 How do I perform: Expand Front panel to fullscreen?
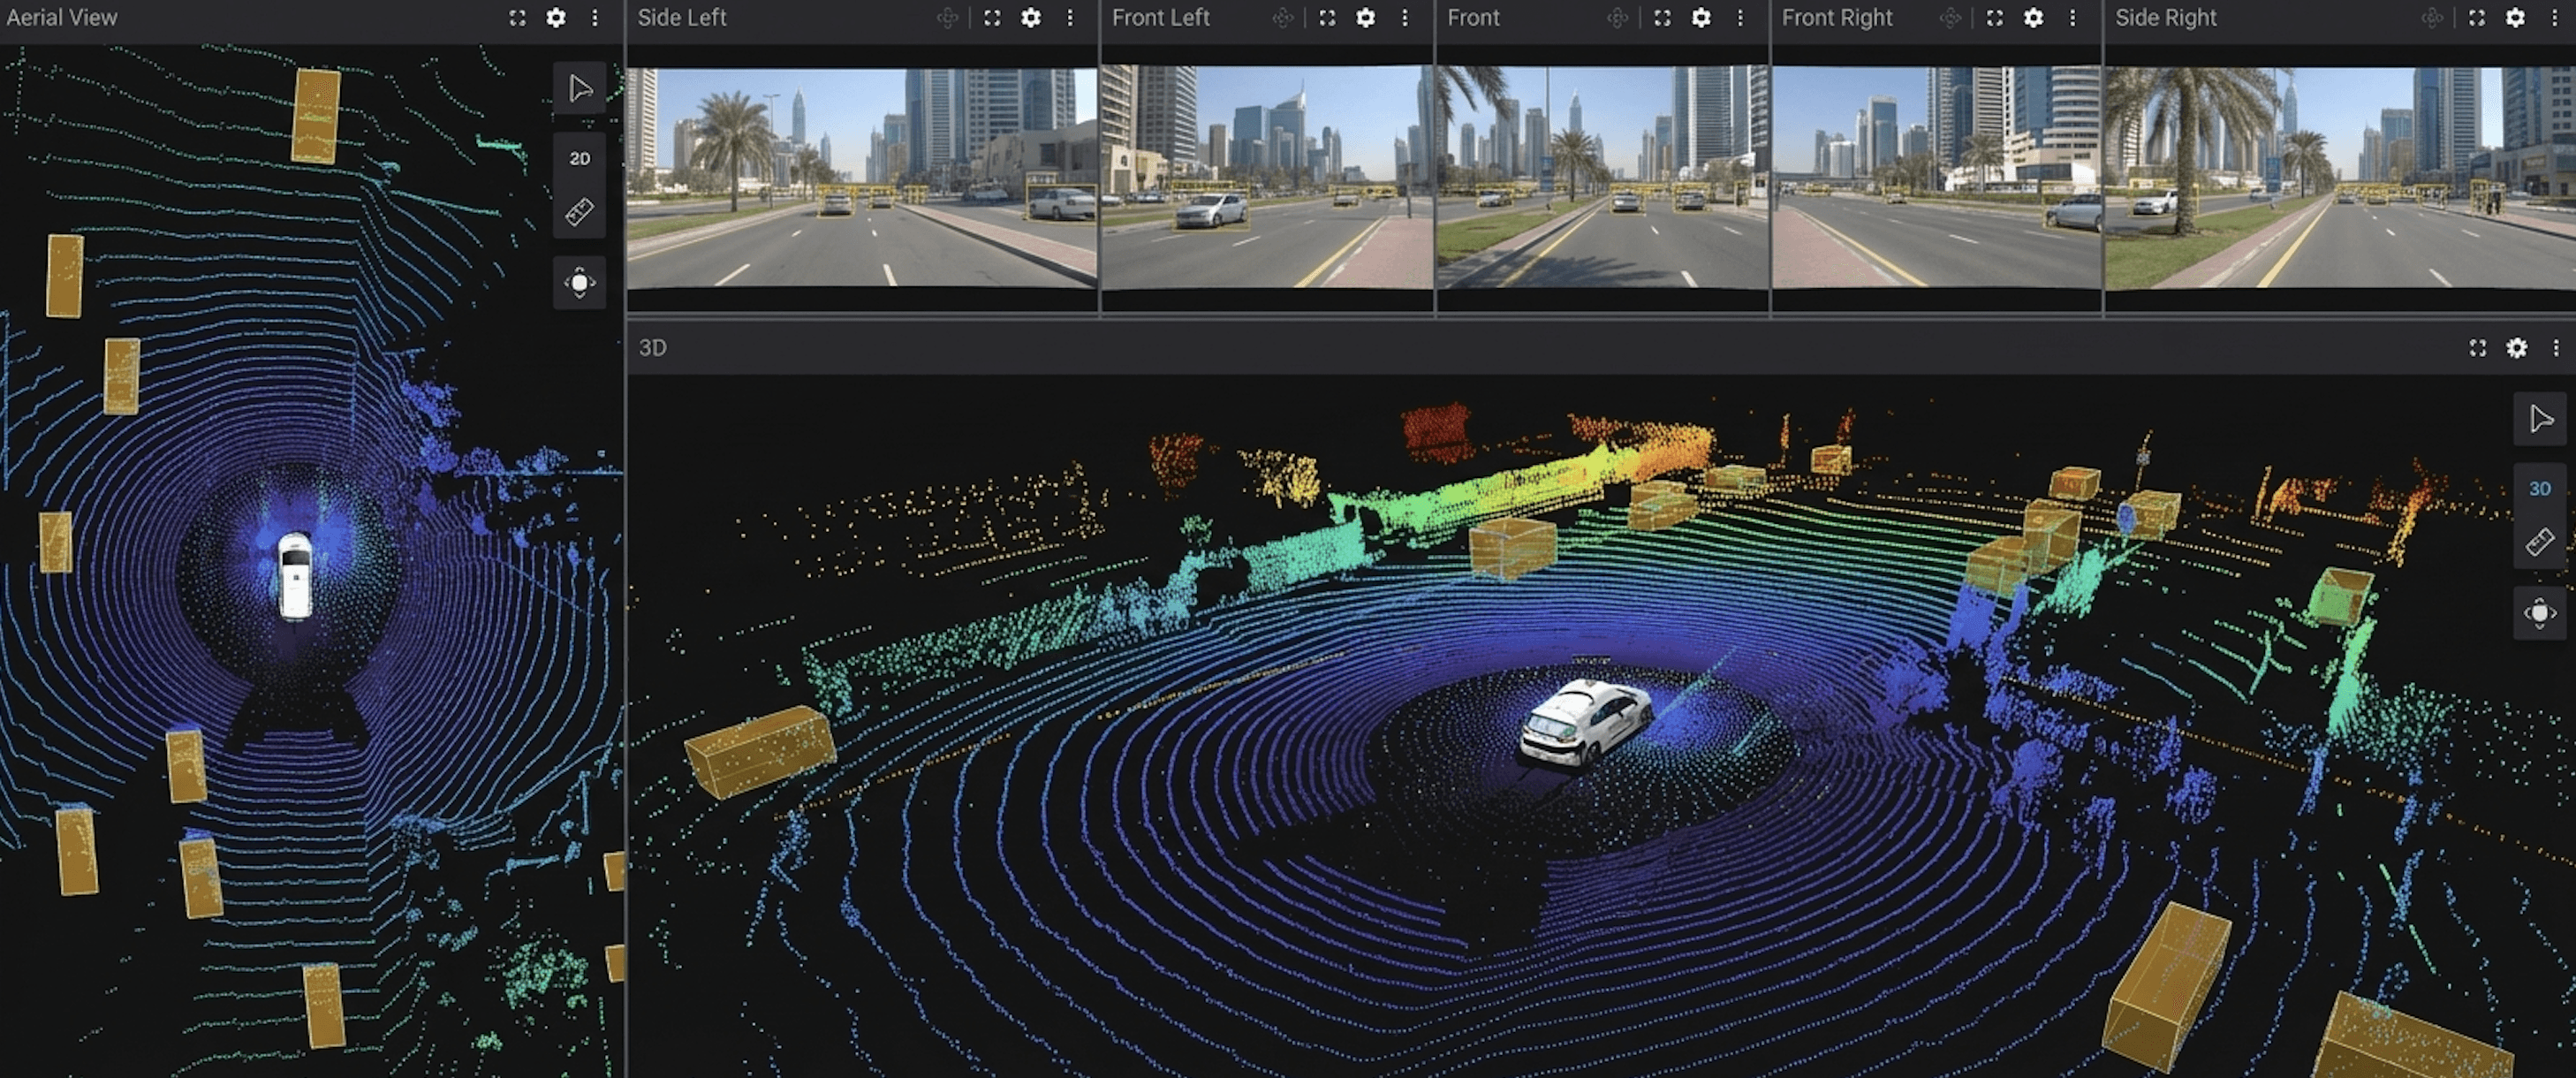pos(1662,18)
